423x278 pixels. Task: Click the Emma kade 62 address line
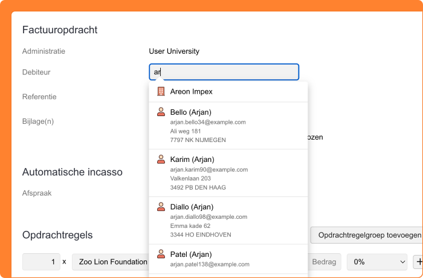189,225
